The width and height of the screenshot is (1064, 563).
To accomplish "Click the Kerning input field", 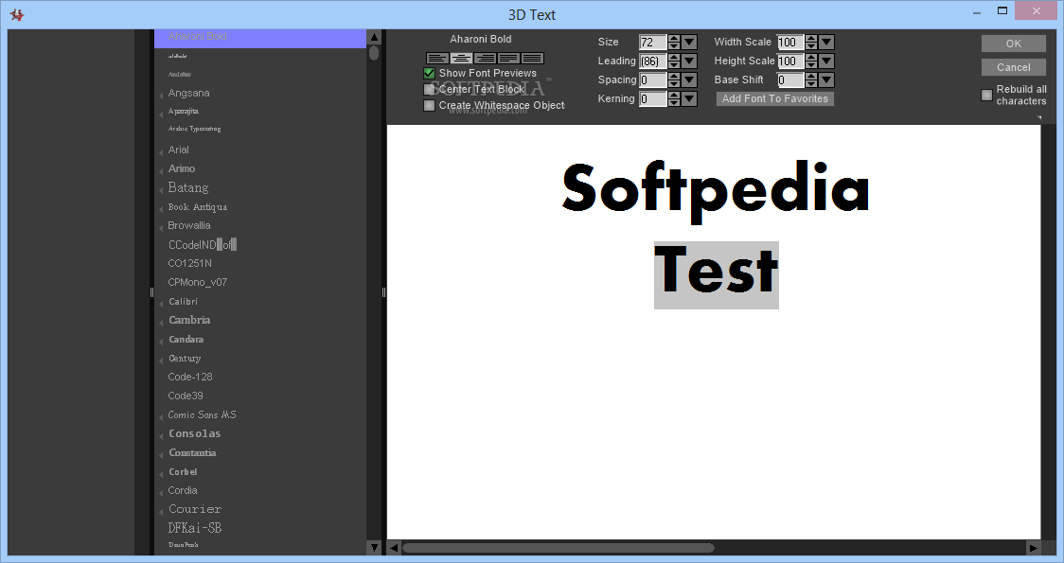I will (x=653, y=99).
